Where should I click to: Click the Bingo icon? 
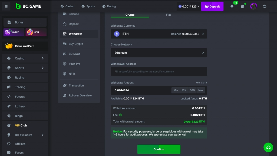(9, 116)
